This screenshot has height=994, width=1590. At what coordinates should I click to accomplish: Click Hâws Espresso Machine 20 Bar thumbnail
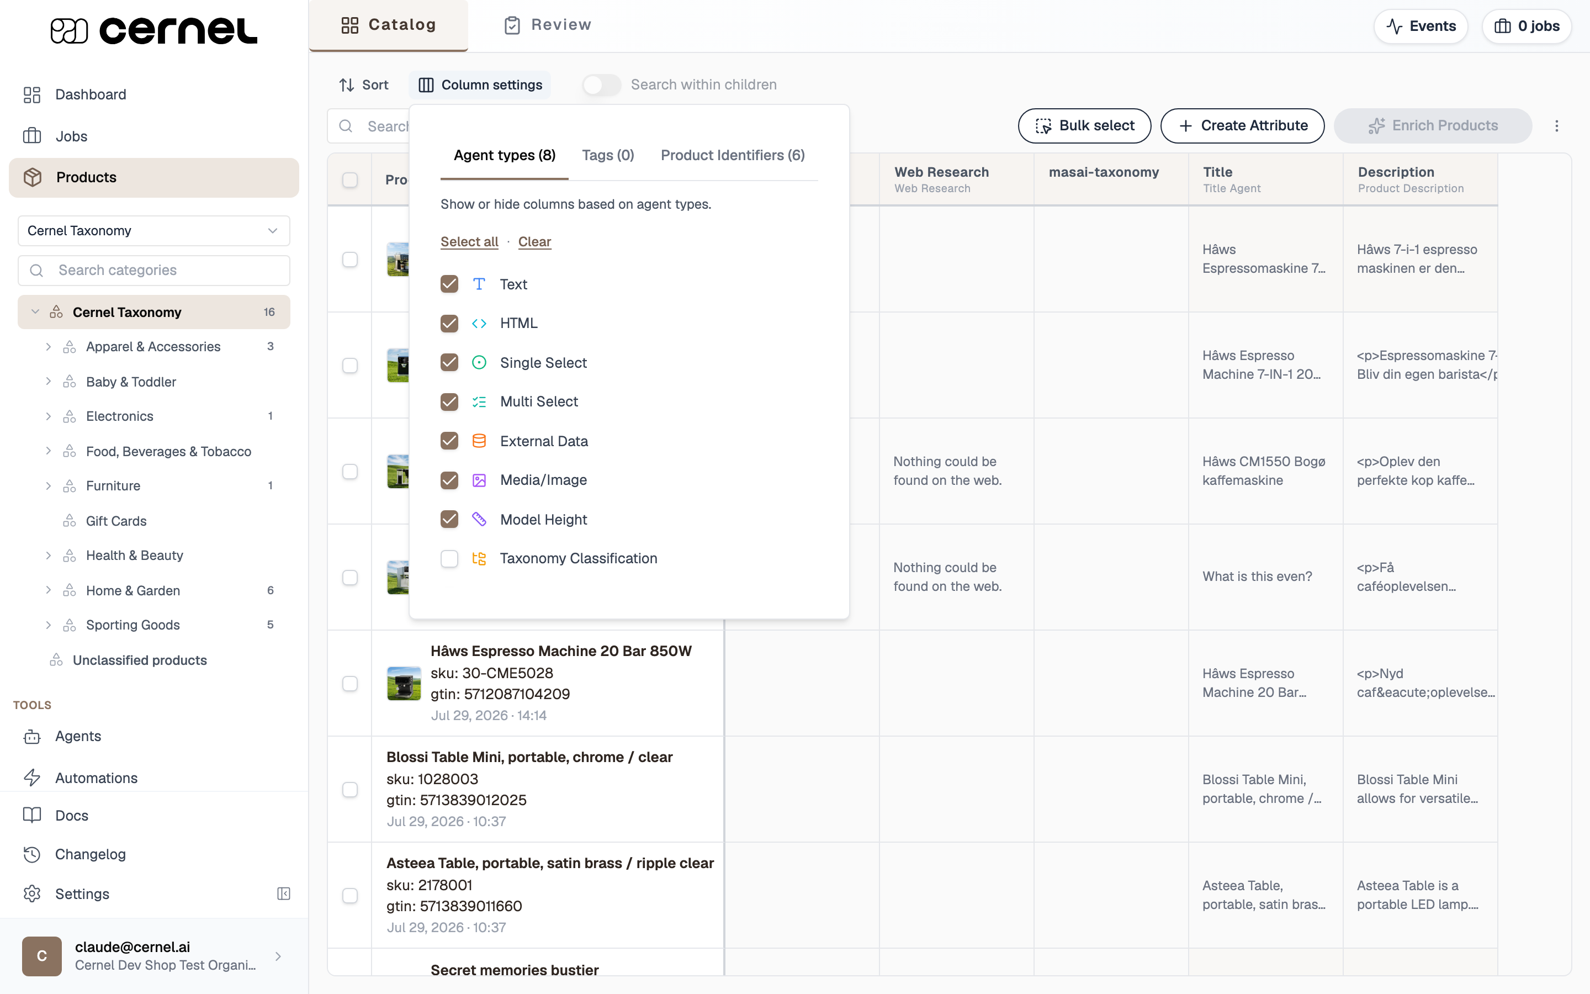click(404, 683)
